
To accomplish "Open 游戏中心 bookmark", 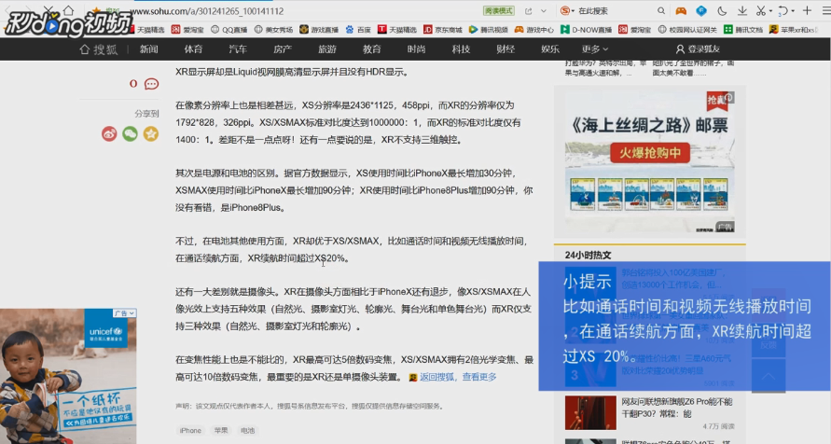I will 534,30.
